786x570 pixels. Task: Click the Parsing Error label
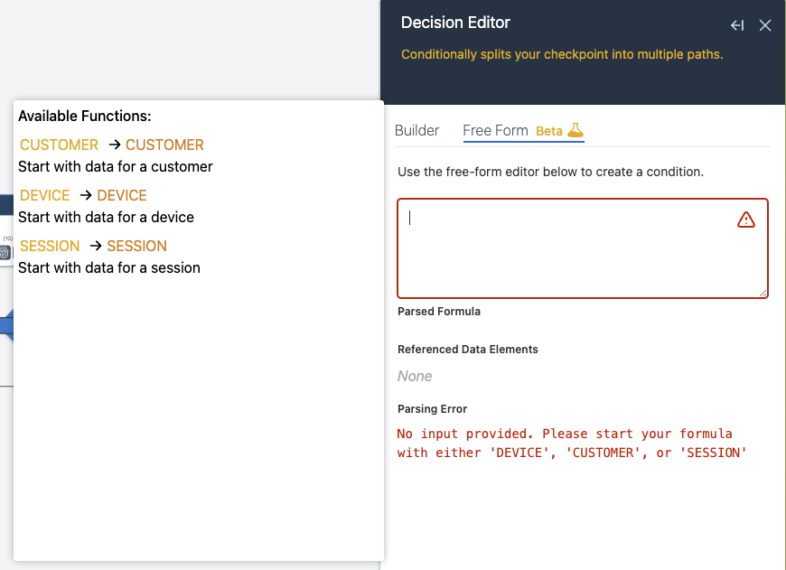coord(432,409)
